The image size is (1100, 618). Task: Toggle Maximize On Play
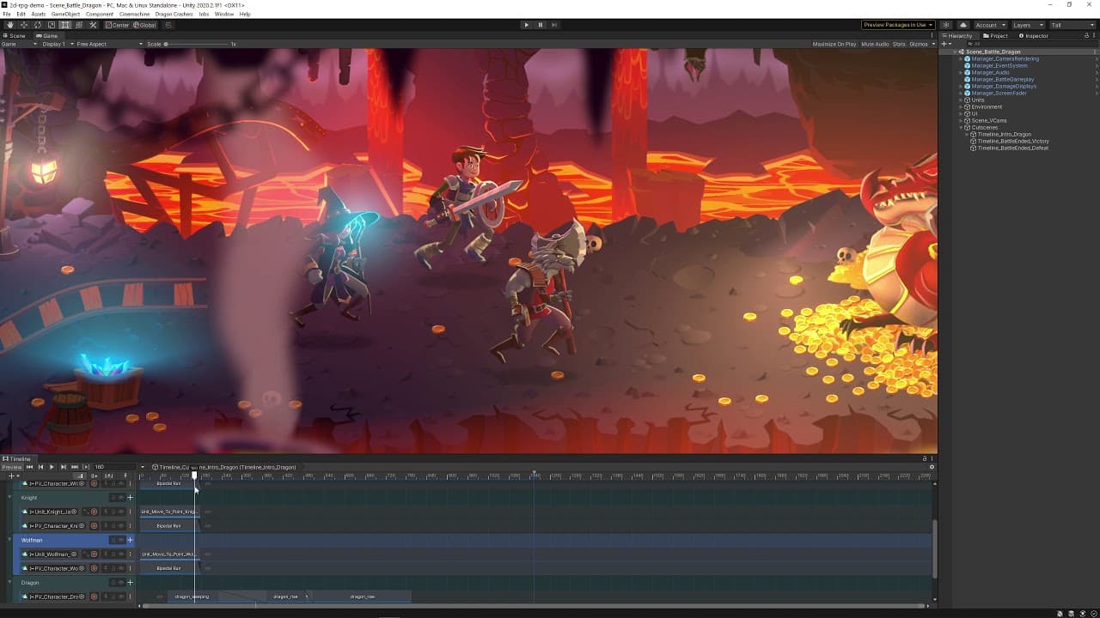(x=834, y=44)
